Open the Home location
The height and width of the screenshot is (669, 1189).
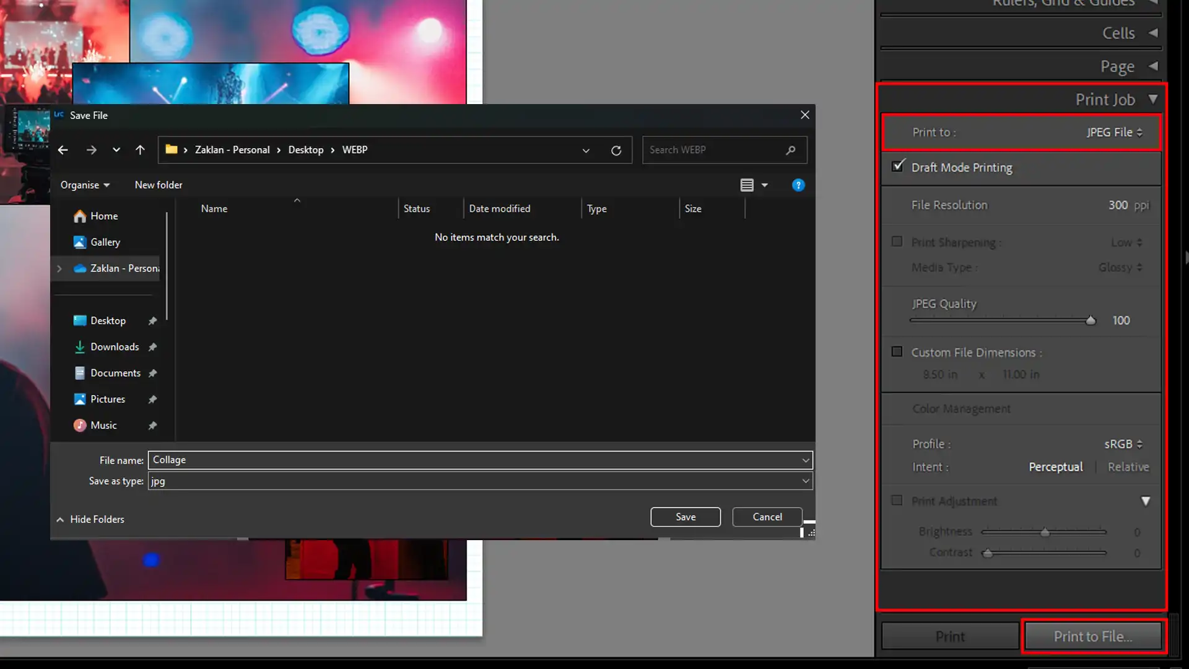click(104, 216)
